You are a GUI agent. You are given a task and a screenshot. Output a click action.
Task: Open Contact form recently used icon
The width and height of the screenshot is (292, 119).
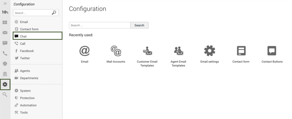[241, 51]
